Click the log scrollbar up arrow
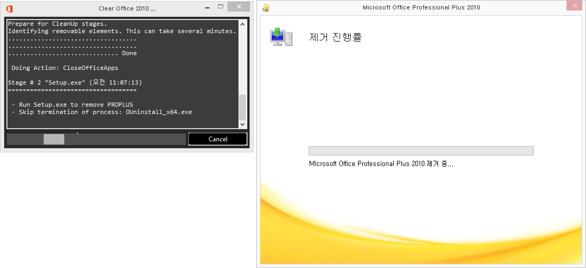586x268 pixels. 242,24
